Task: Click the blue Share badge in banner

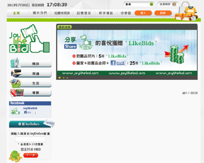Action: point(70,46)
